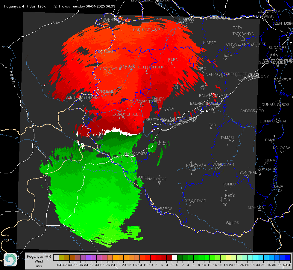Screen dimensions: 293x270
Task: Pick the dark green swatch above 0
Action: (180, 257)
